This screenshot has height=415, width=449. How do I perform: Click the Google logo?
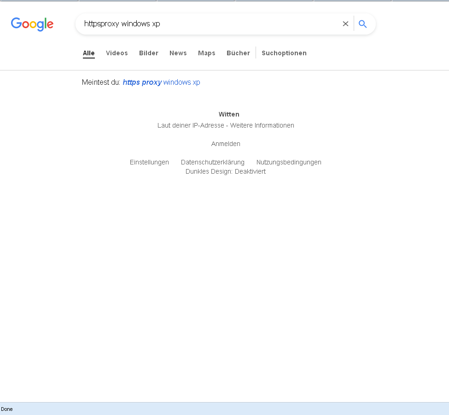coord(32,24)
